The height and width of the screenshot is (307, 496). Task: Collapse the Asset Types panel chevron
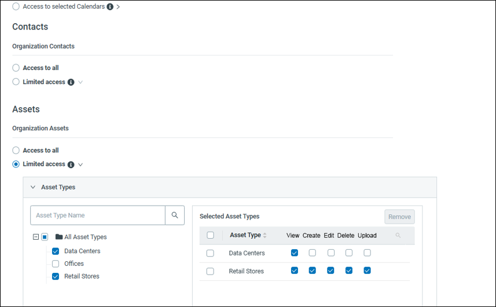coord(33,187)
